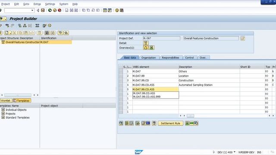
Task: Click the Save floppy disk icon
Action: coord(43,10)
